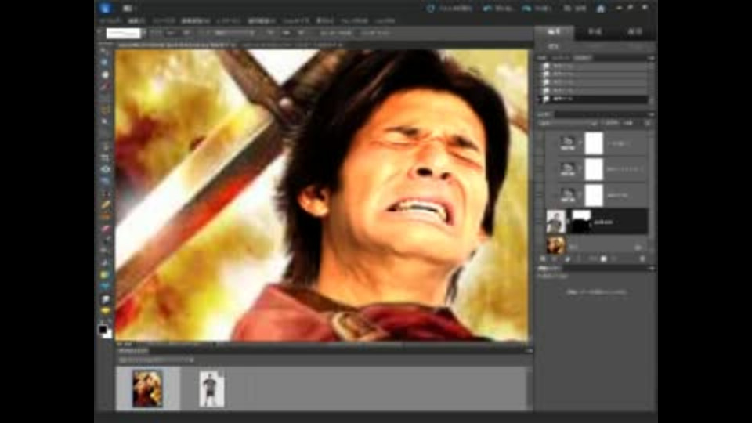The image size is (752, 423).
Task: Select the topmost adjustment layer with white mask
Action: [x=602, y=143]
